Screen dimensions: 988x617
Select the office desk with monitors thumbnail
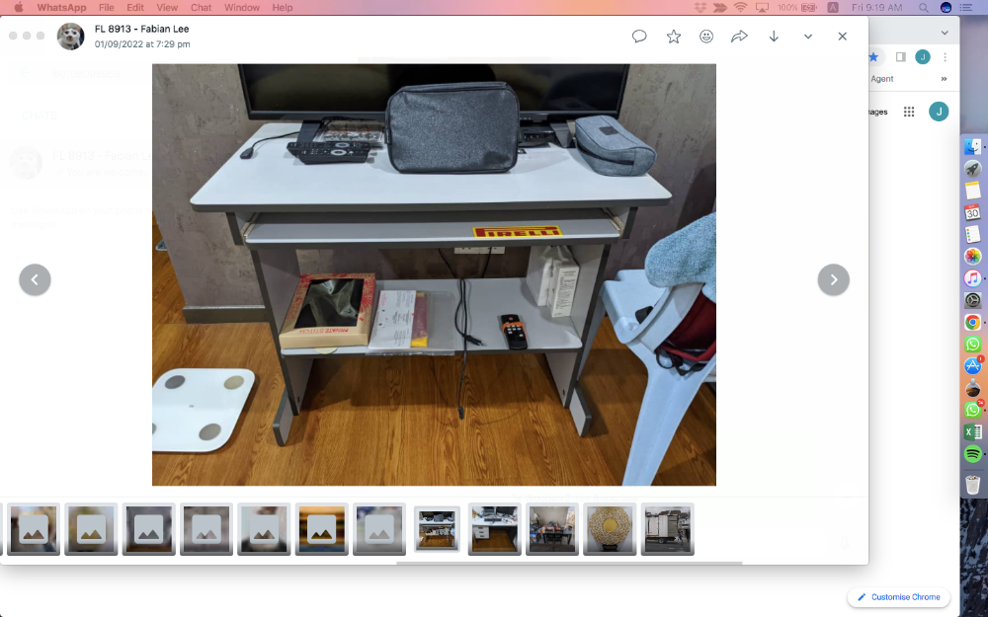click(x=494, y=529)
